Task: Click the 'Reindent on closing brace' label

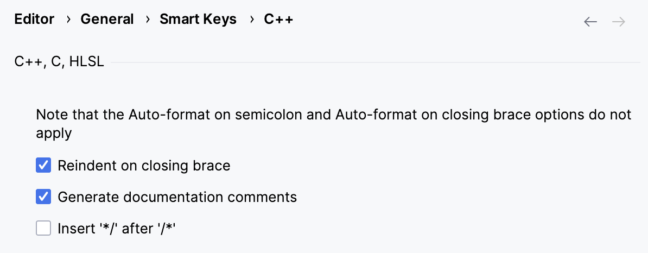Action: pyautogui.click(x=144, y=166)
